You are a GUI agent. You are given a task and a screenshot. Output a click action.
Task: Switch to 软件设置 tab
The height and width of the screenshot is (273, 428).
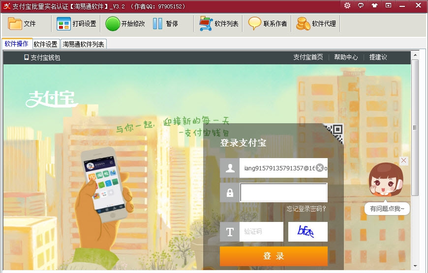[x=46, y=44]
